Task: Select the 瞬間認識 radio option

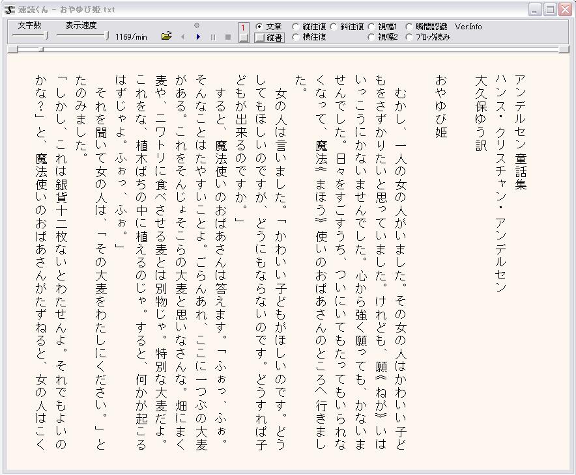Action: click(427, 27)
